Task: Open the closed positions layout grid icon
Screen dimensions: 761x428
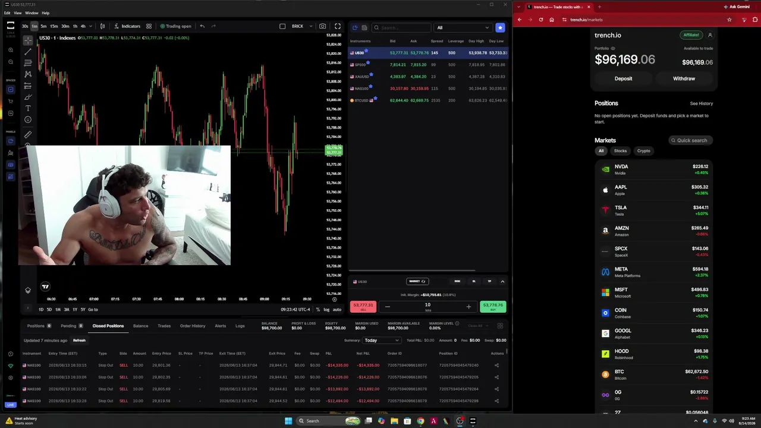Action: [500, 326]
